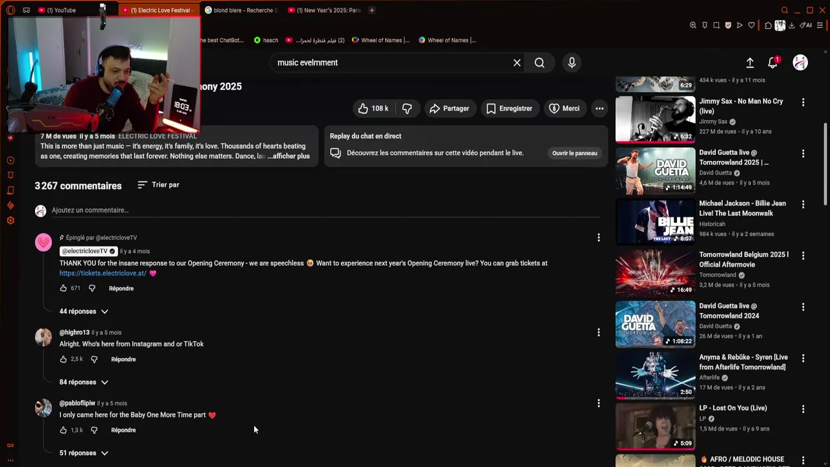Open options for the @highro13 comment

pos(599,333)
